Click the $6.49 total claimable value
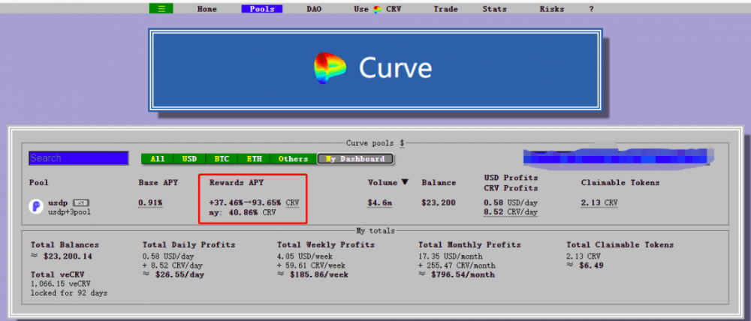The width and height of the screenshot is (751, 321). coord(591,265)
